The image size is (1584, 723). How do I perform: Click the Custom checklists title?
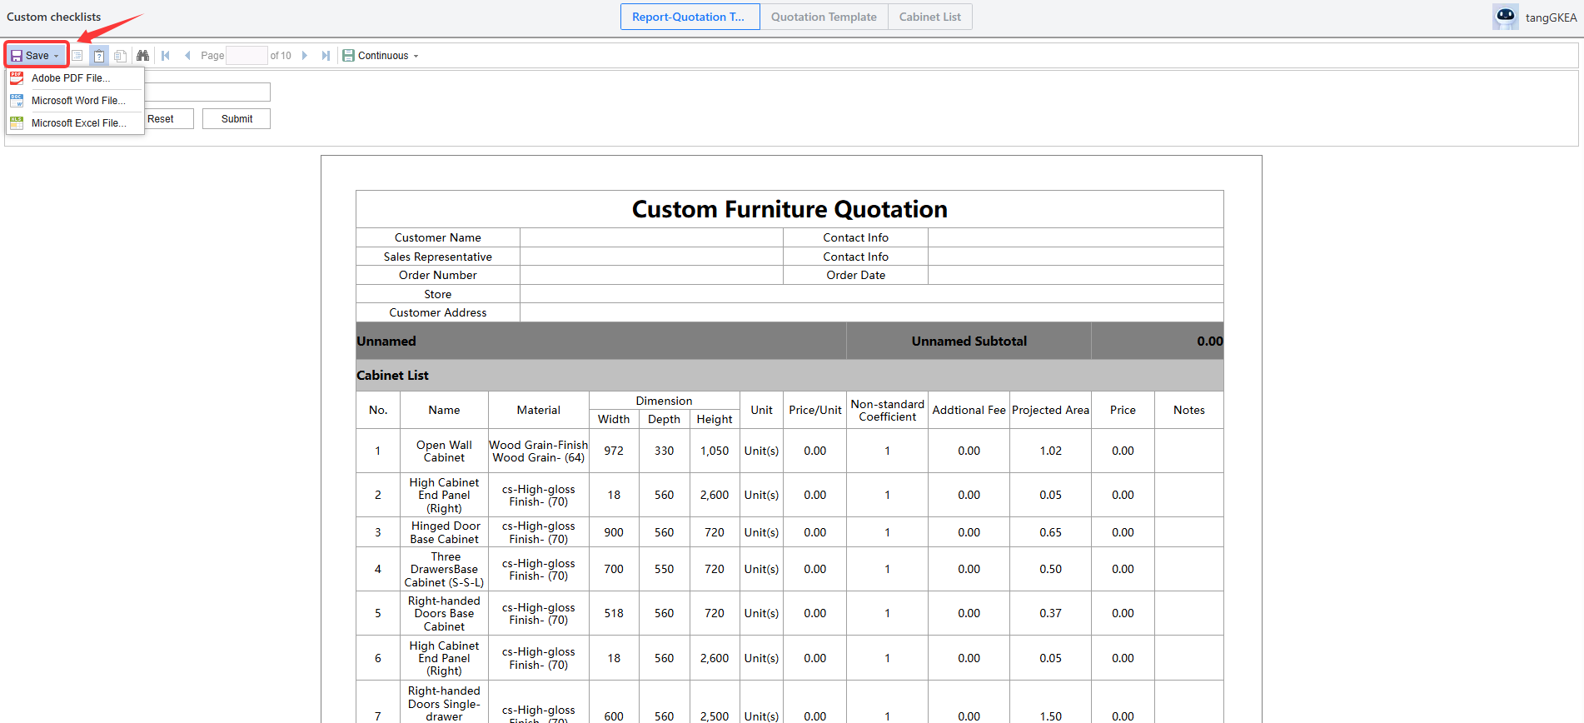pyautogui.click(x=54, y=17)
